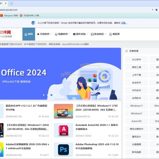
Task: Open the AutoCAD category
Action: click(x=136, y=121)
